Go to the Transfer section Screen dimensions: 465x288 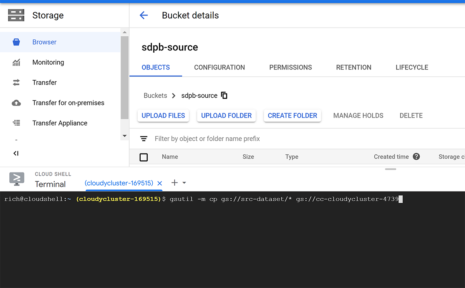coord(60,83)
